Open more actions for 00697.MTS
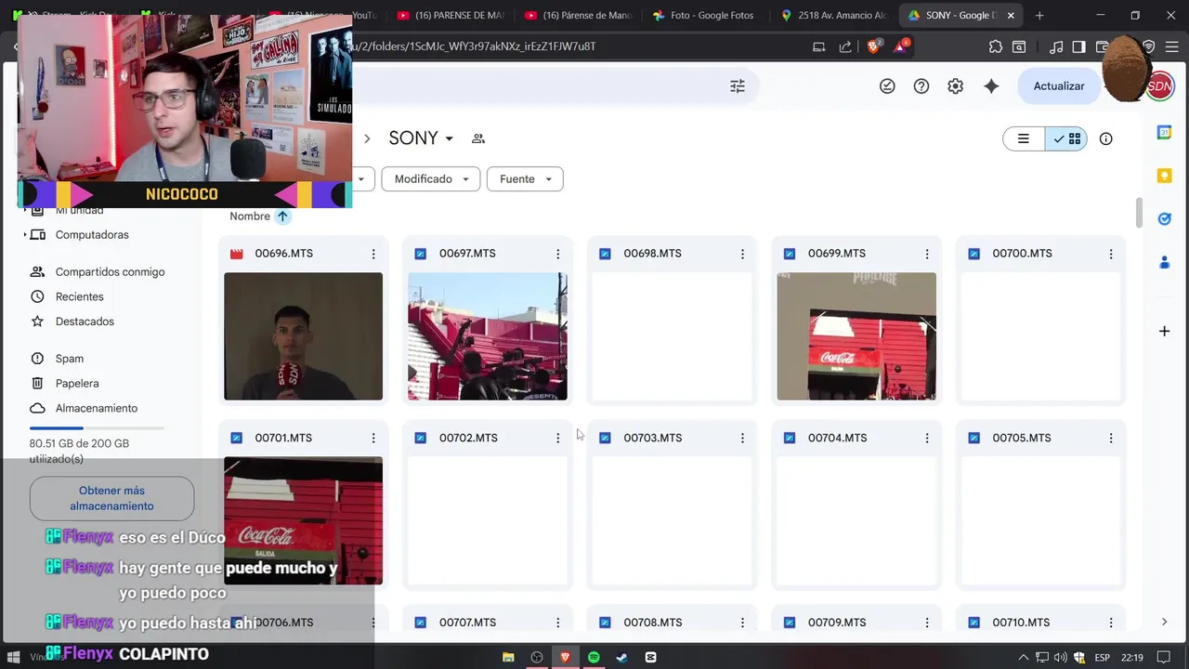Screen dimensions: 1189x669 pyautogui.click(x=557, y=254)
